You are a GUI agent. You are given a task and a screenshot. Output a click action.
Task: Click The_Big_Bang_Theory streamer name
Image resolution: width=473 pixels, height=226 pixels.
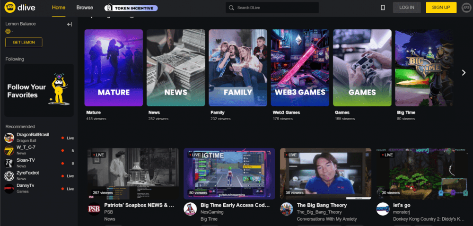click(319, 212)
